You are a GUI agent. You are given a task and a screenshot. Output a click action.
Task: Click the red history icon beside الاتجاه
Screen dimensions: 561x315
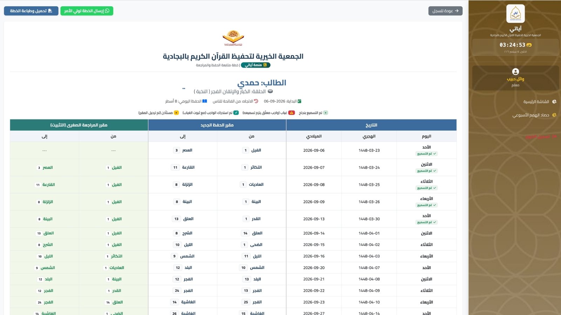[256, 101]
